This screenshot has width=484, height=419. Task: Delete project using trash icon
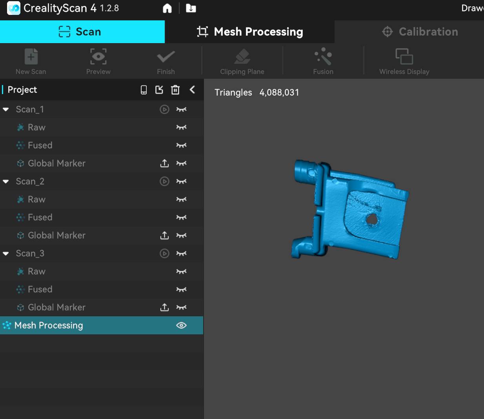175,90
